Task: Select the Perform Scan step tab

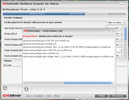Action: point(23,14)
